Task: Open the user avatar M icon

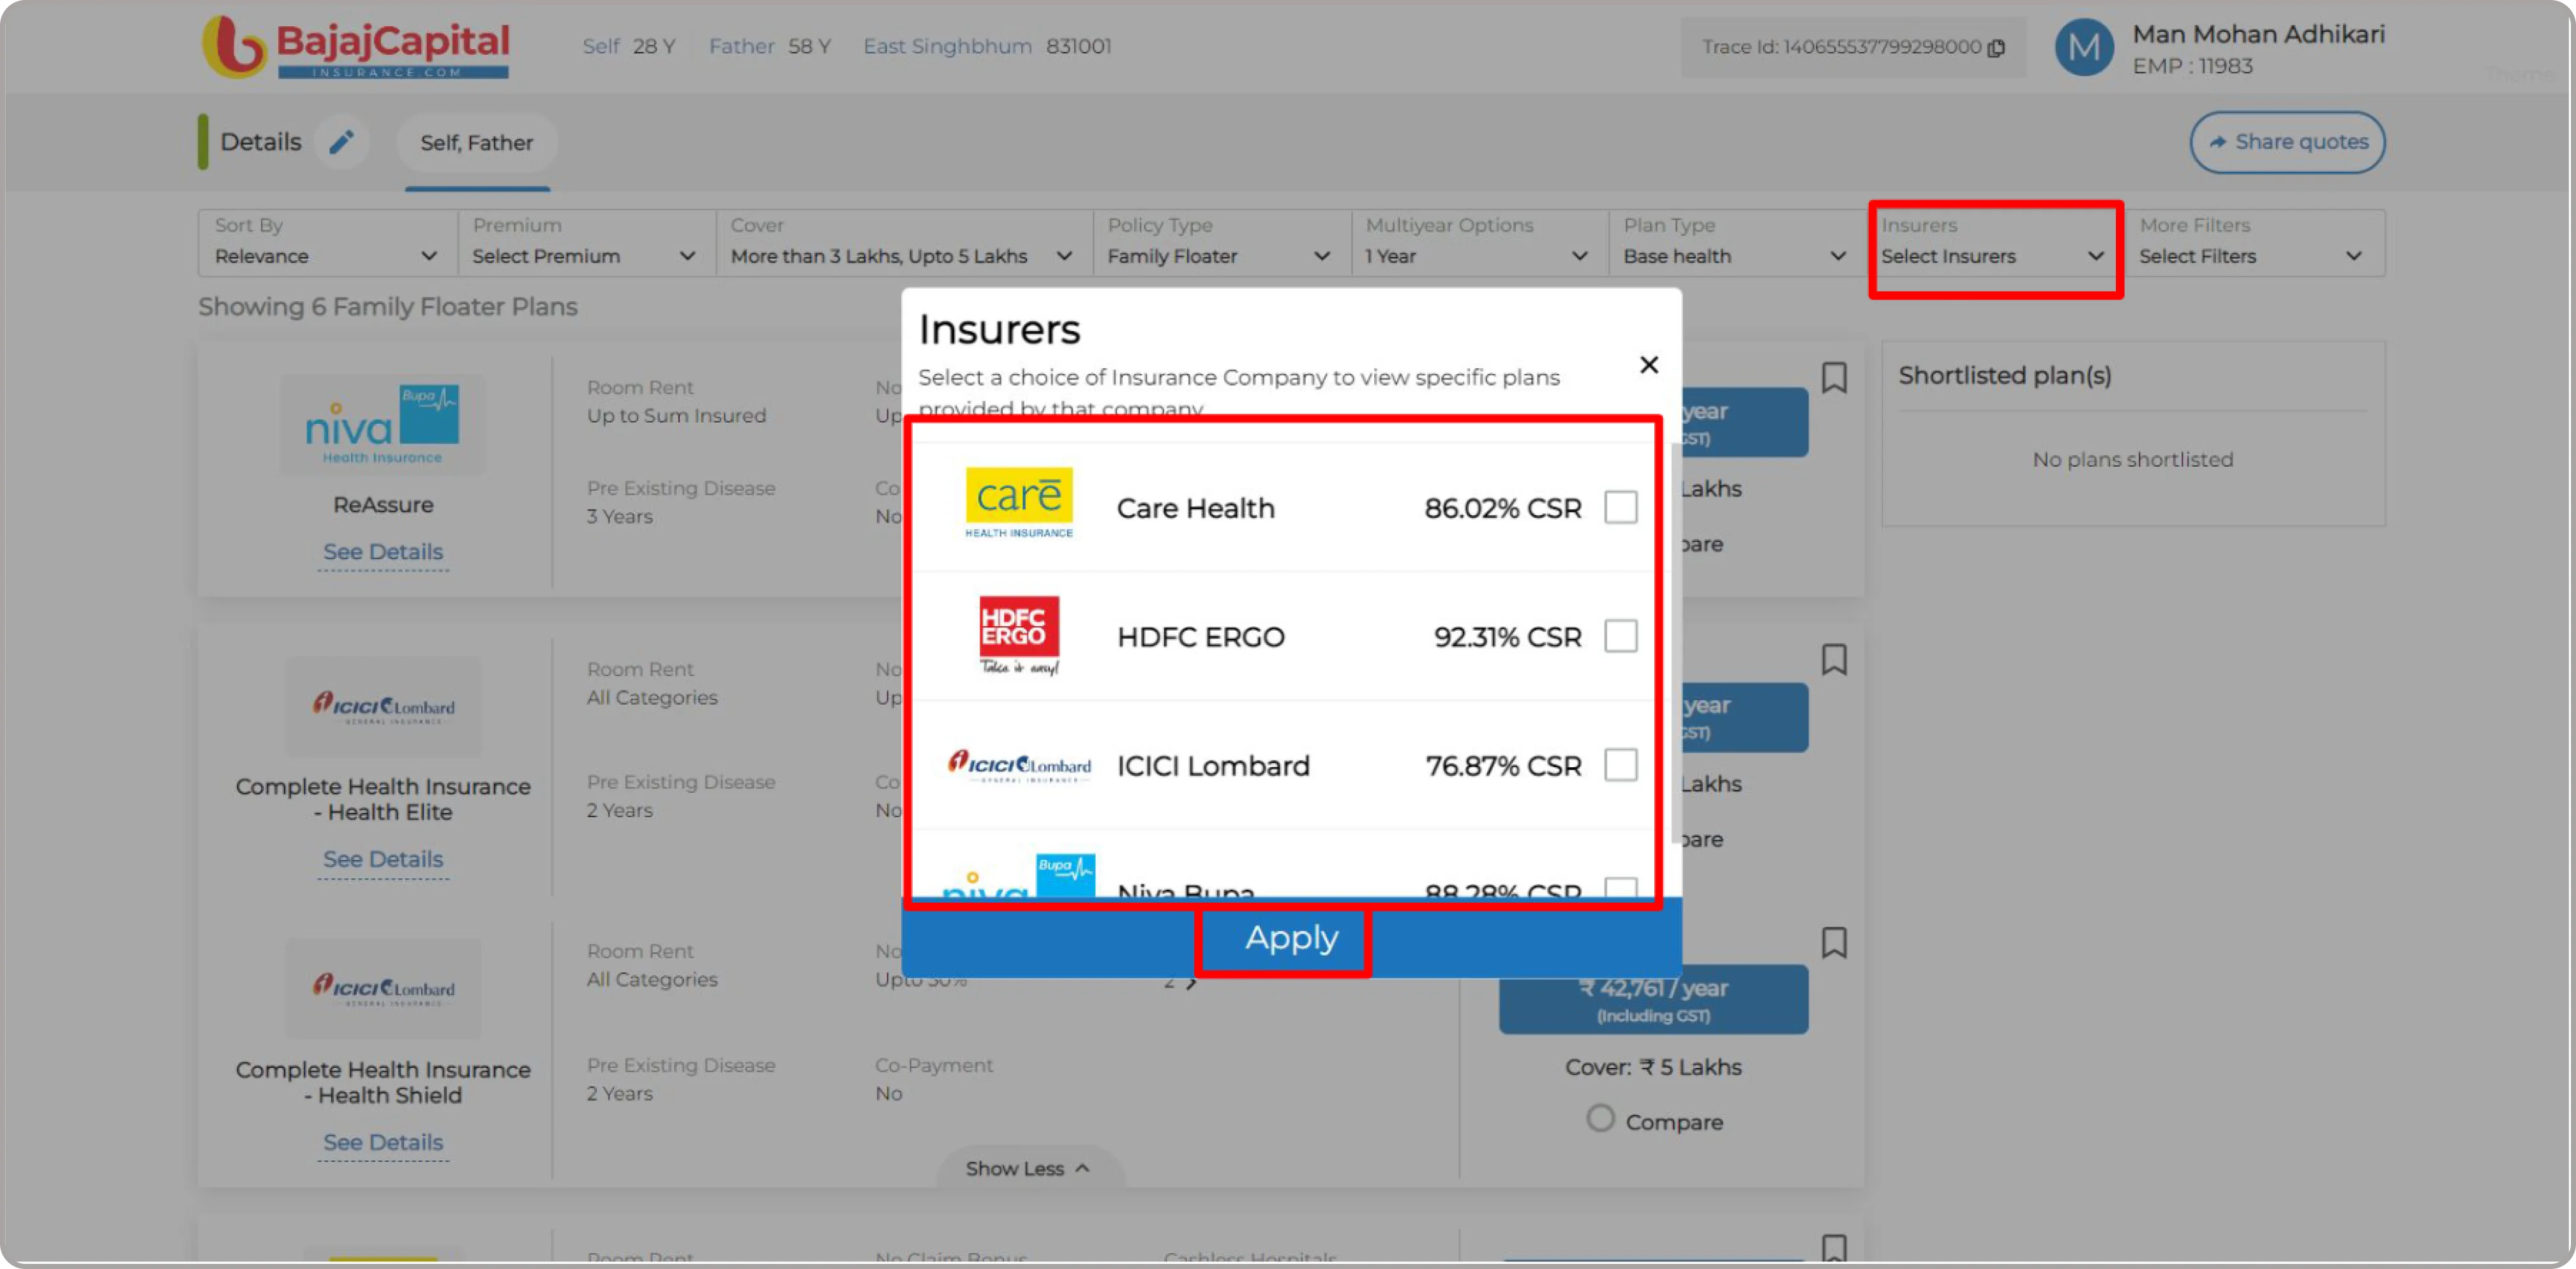Action: pyautogui.click(x=2084, y=47)
